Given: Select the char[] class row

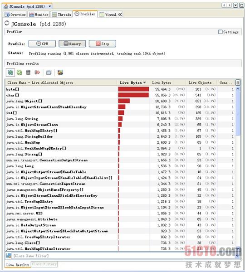Looking at the screenshot, I should [x=120, y=95].
